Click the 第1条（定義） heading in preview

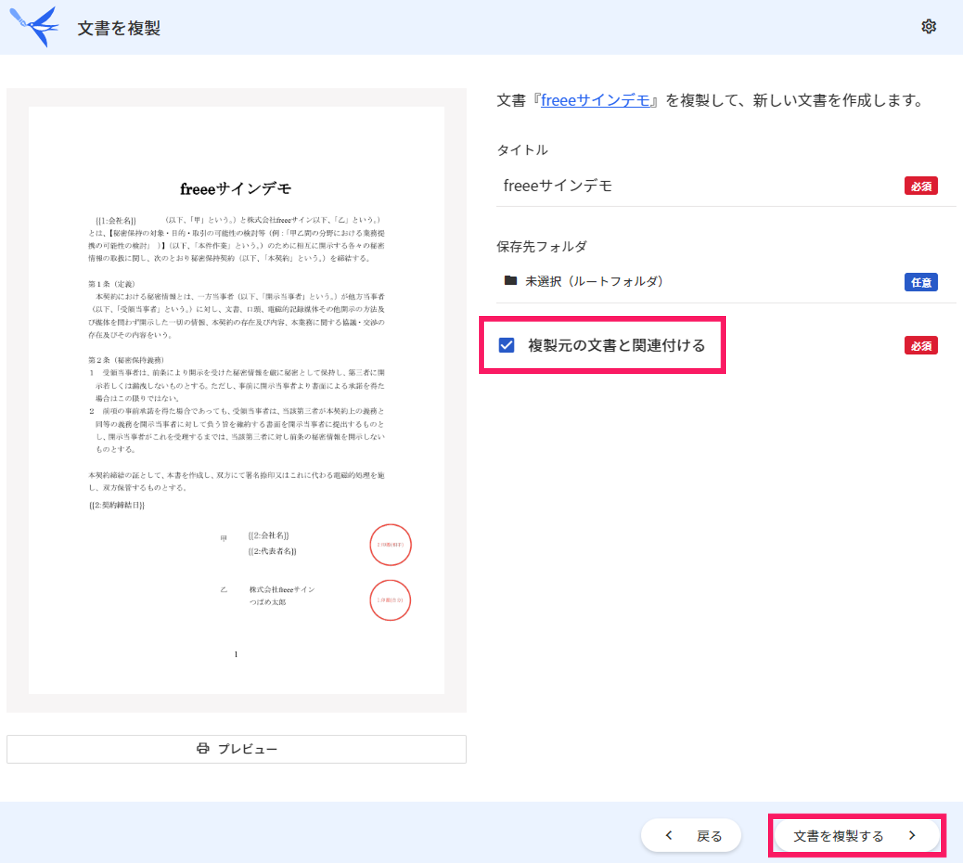112,284
